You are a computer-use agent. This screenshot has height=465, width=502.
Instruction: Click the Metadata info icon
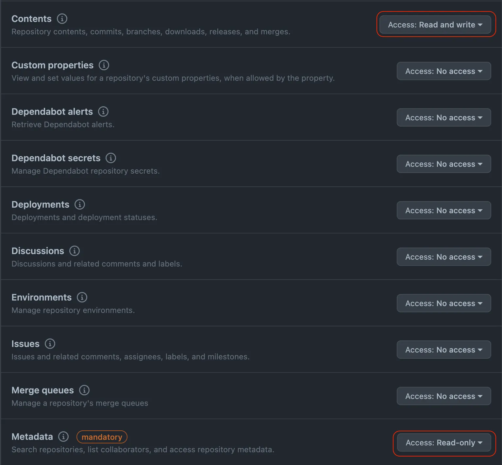tap(63, 437)
